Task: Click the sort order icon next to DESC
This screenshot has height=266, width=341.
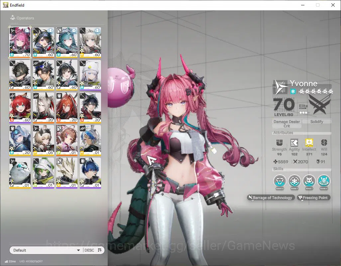Action: tap(100, 250)
